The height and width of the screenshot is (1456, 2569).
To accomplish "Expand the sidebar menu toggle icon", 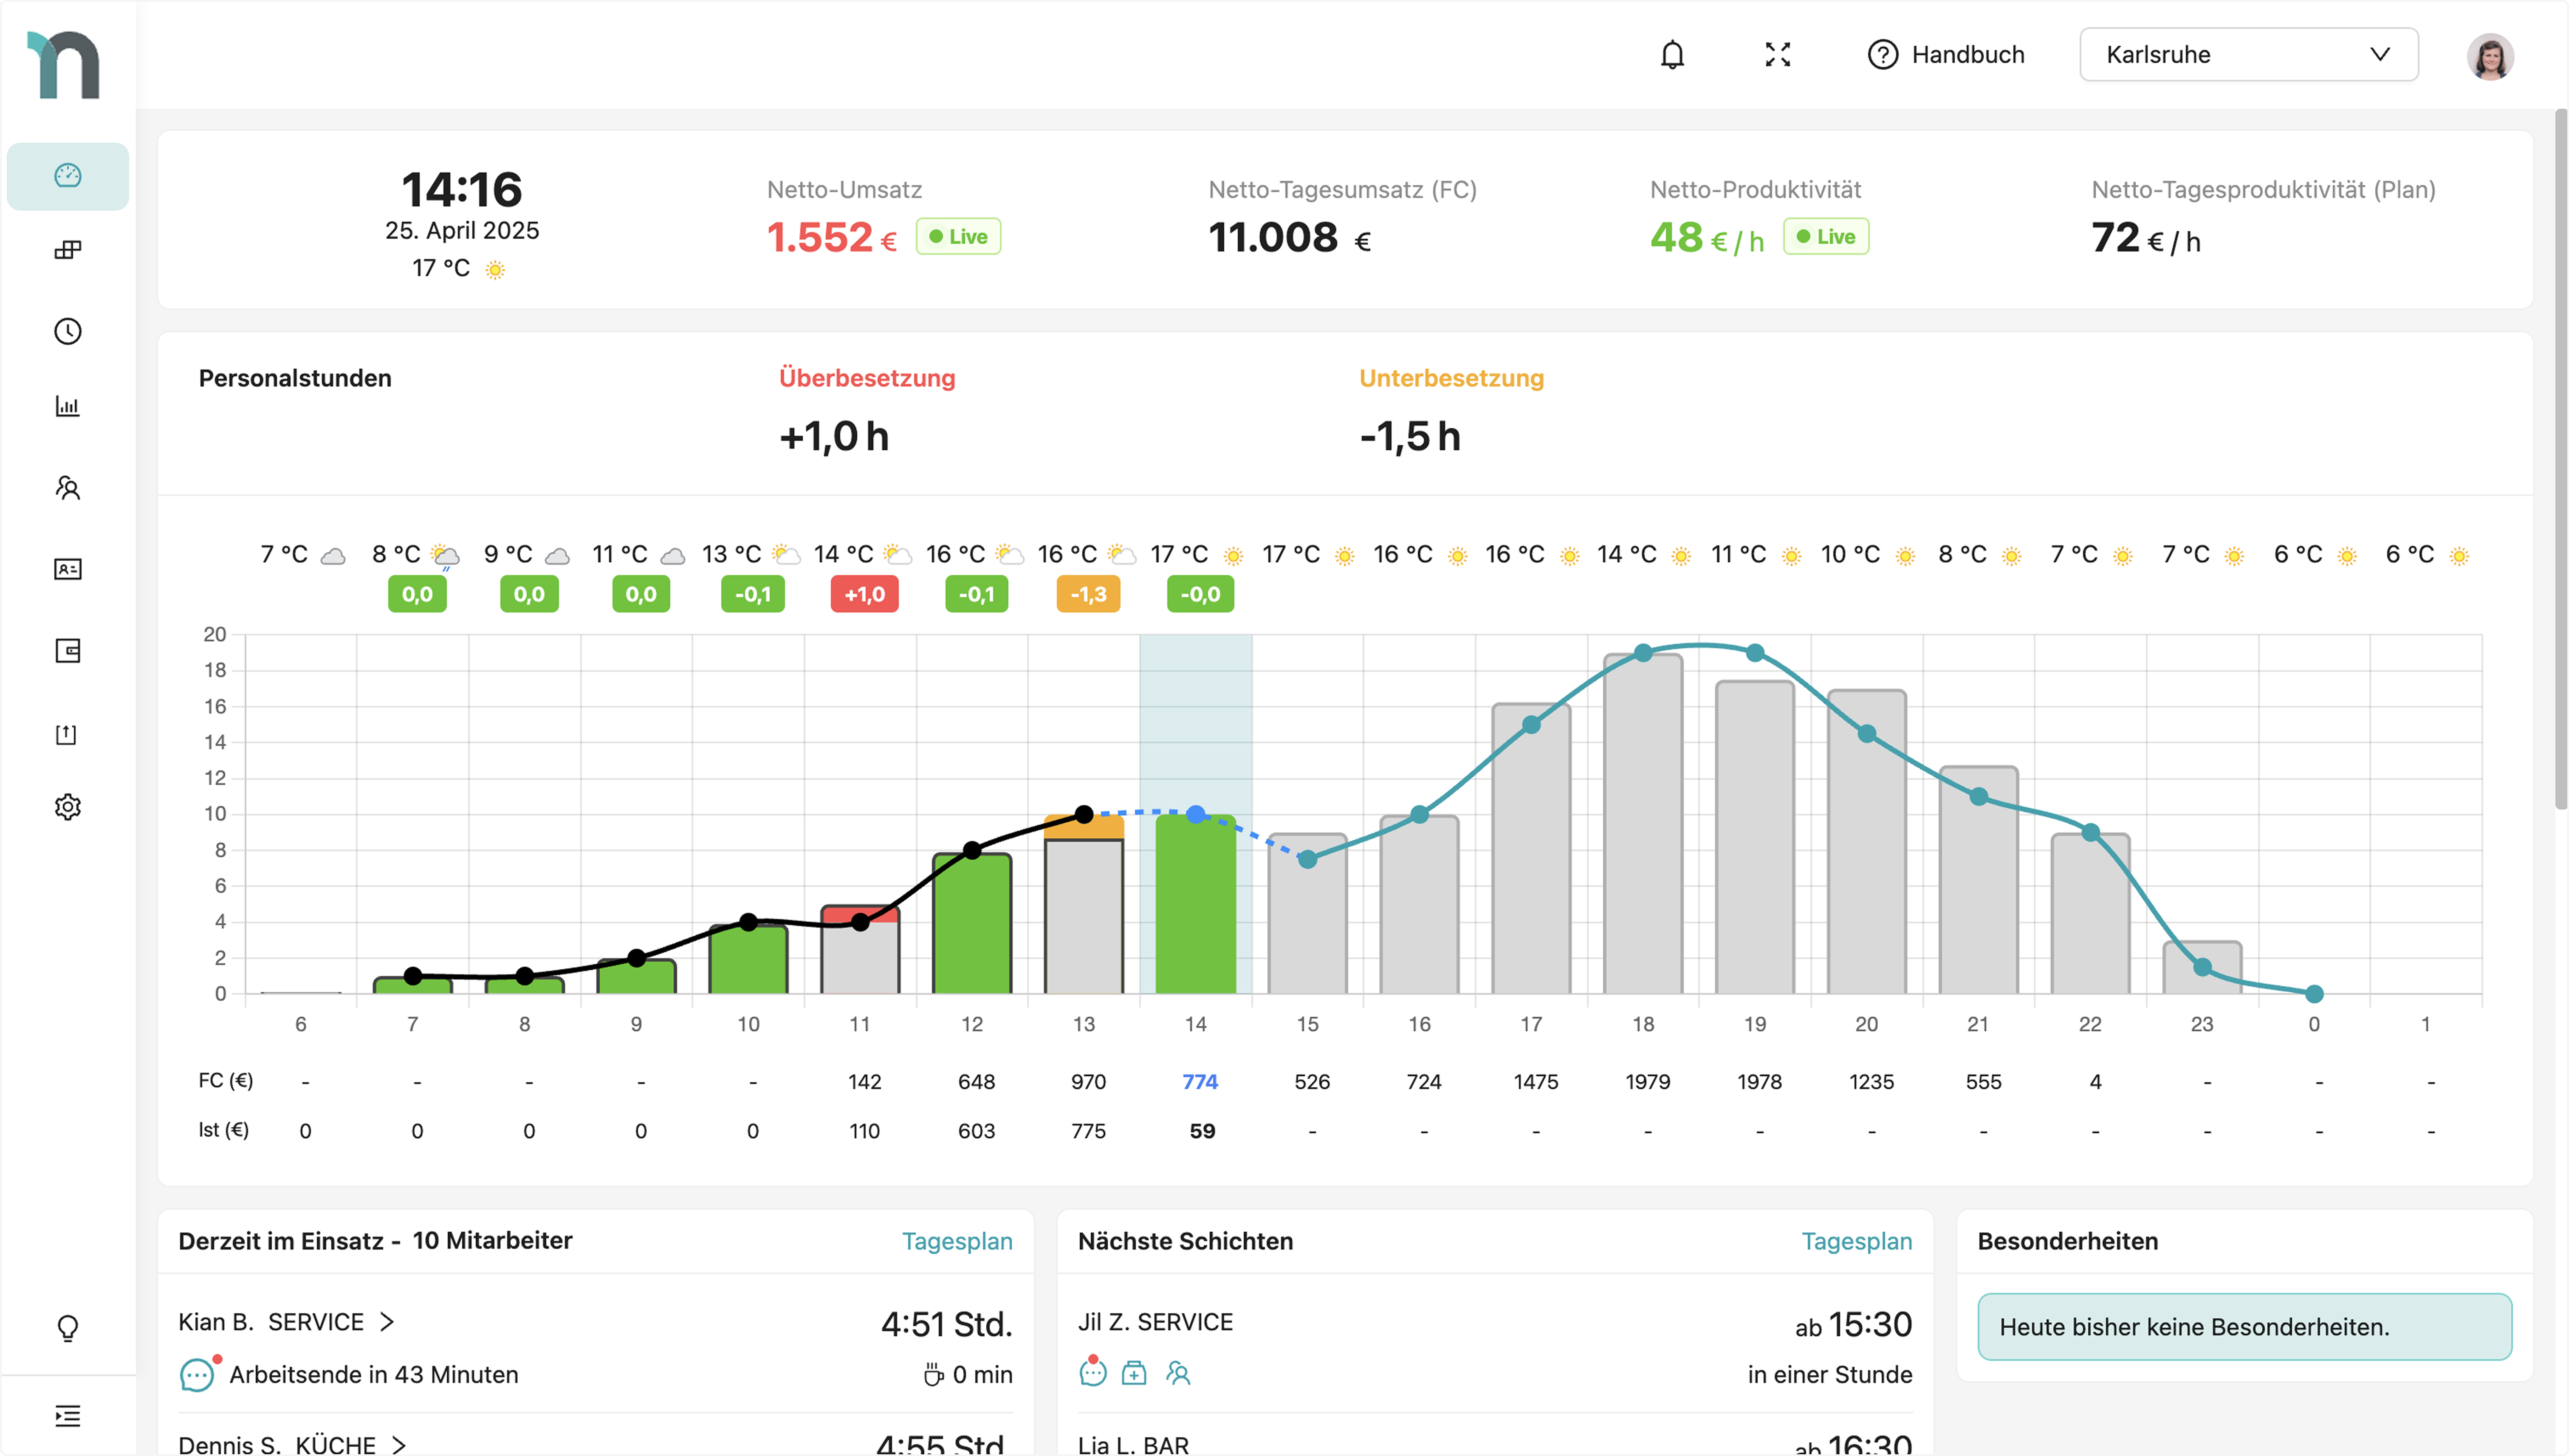I will point(67,1416).
